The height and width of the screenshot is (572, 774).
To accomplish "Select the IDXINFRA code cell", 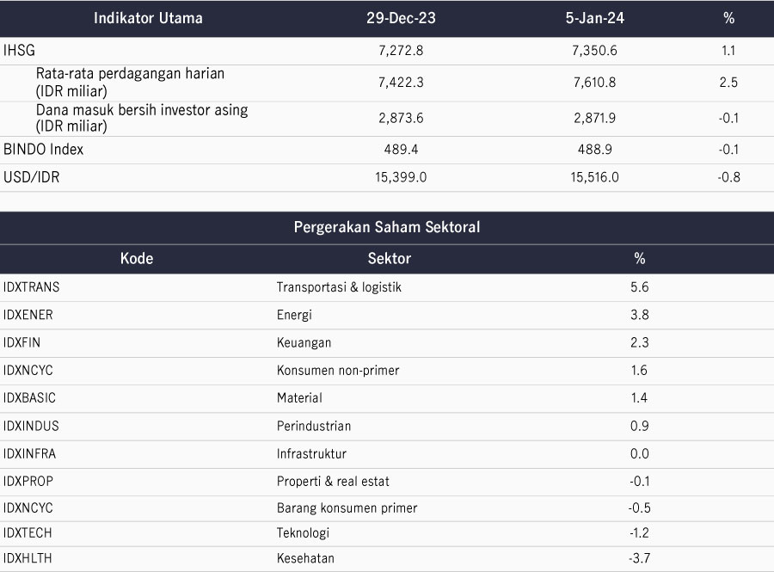I will 29,453.
